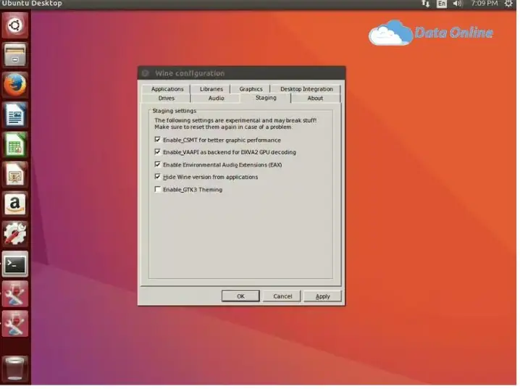Click the OK button
Screen dimensions: 520x389
pyautogui.click(x=240, y=296)
